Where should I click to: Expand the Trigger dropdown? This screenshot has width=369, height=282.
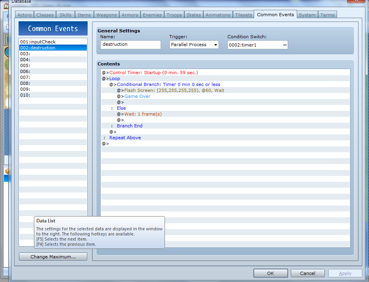215,45
